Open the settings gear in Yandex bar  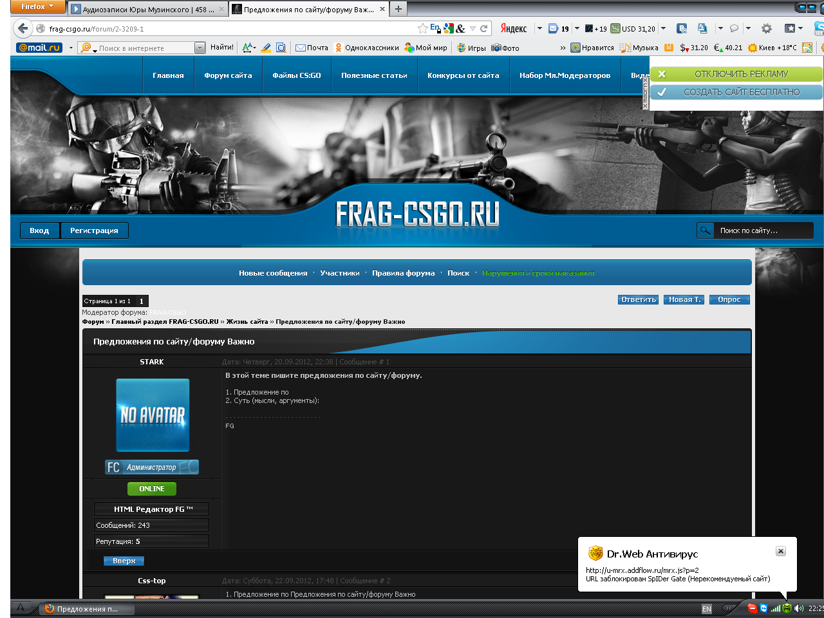click(766, 28)
